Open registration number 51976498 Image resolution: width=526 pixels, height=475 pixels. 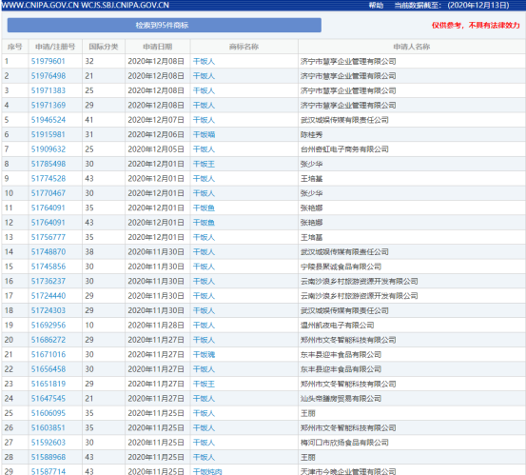[x=49, y=76]
